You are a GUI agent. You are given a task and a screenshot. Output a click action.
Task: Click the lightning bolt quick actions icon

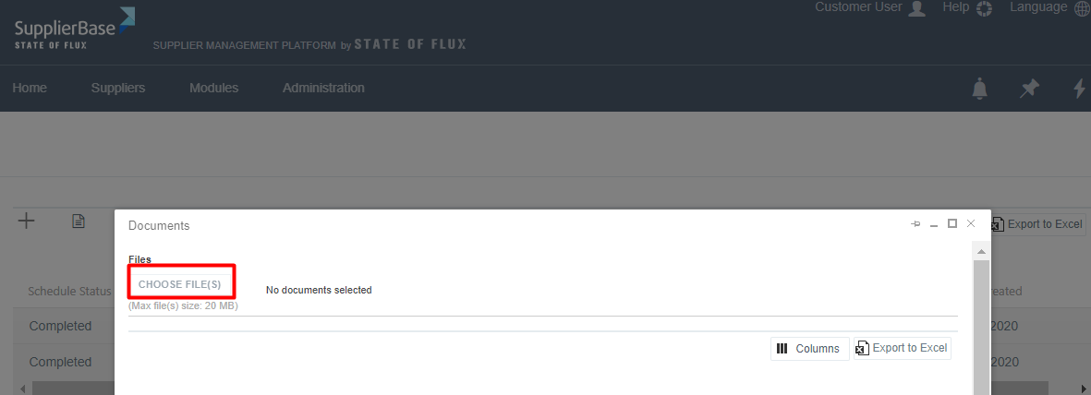click(1079, 89)
